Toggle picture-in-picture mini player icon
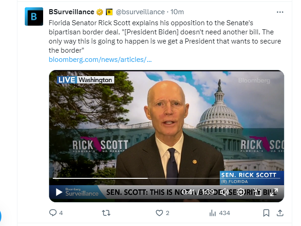The height and width of the screenshot is (226, 301). click(257, 192)
